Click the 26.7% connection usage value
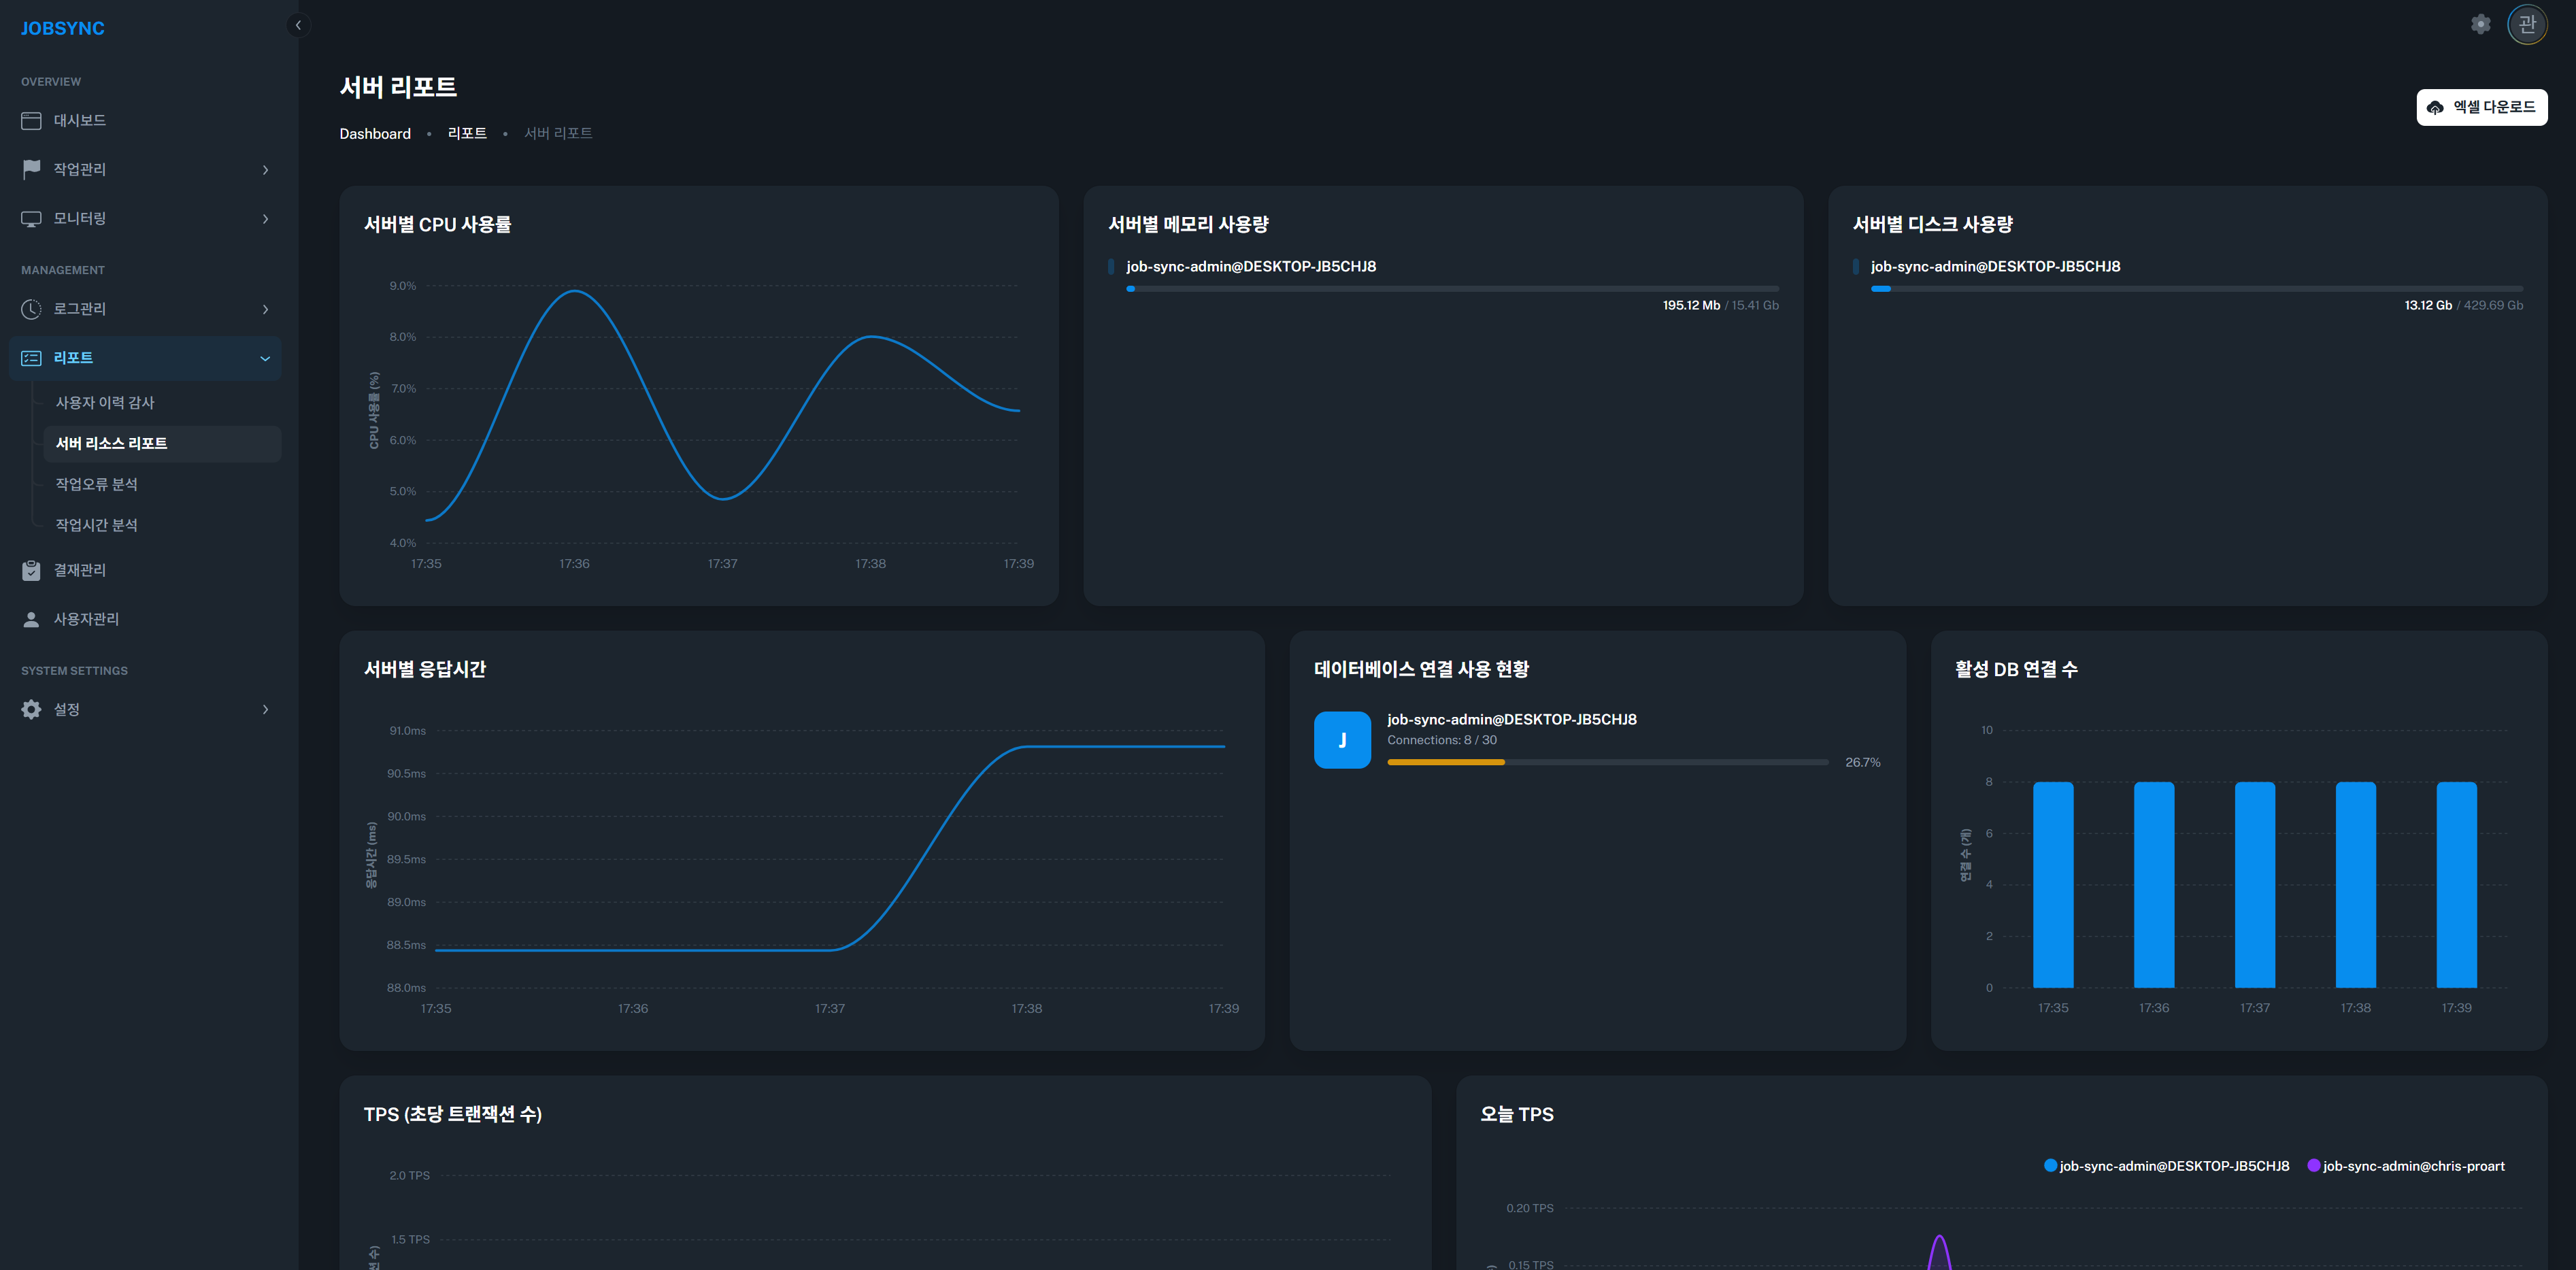2576x1270 pixels. (x=1863, y=762)
